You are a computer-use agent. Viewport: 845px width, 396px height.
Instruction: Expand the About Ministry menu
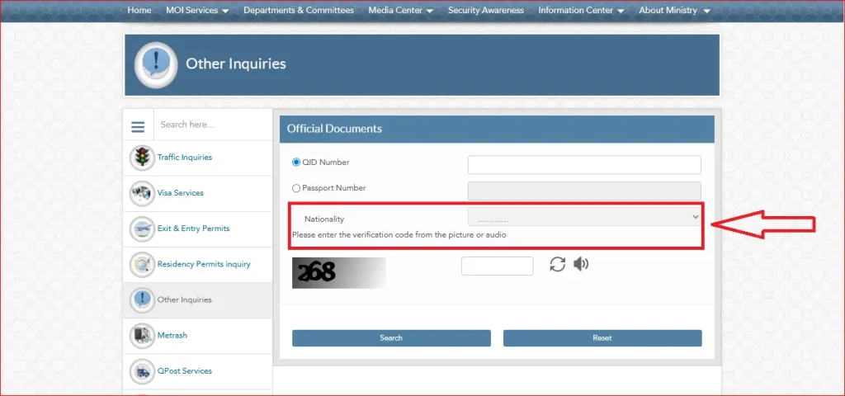tap(674, 10)
